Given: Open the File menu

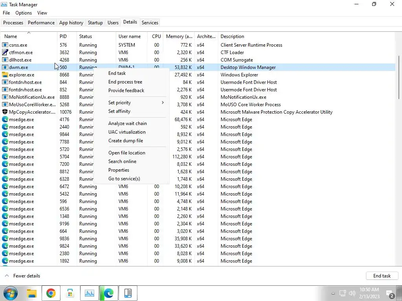Looking at the screenshot, I should click(6, 13).
